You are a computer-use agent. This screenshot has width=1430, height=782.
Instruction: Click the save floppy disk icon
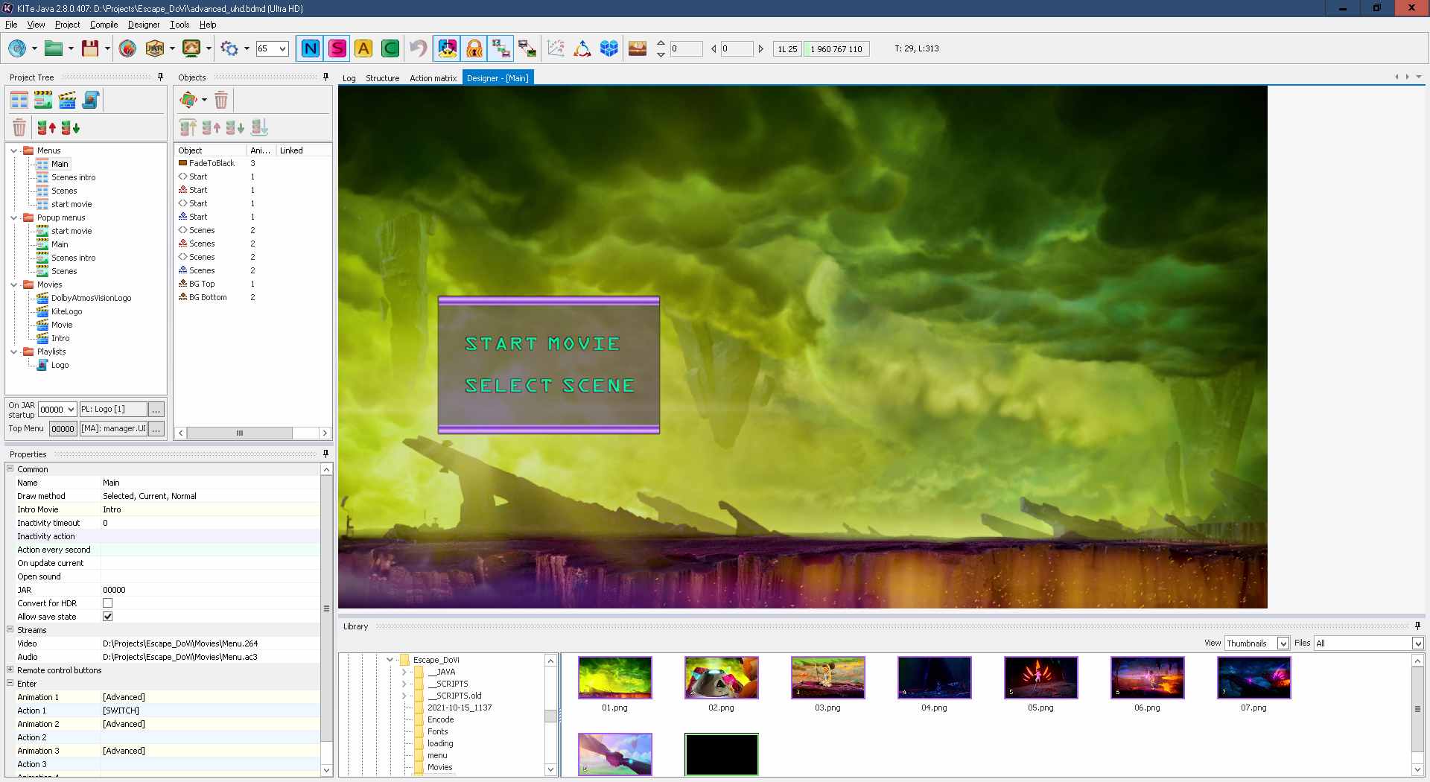(x=90, y=49)
